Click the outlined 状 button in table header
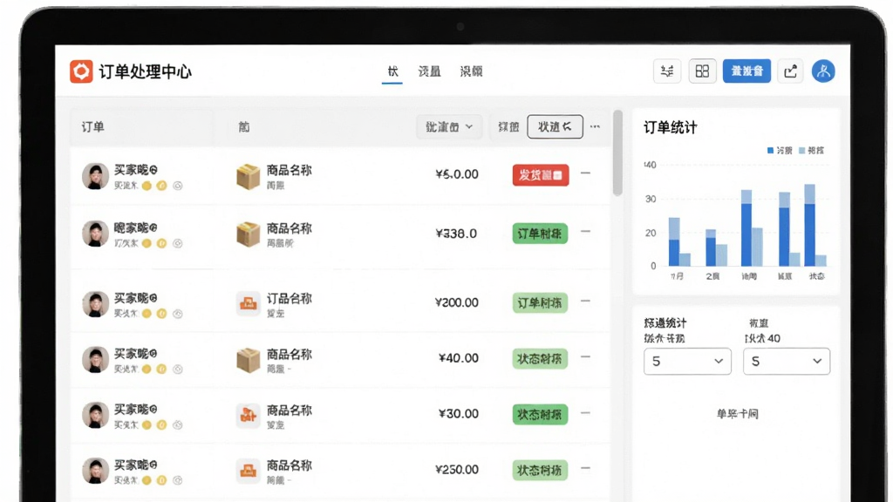Image resolution: width=893 pixels, height=502 pixels. [x=555, y=126]
